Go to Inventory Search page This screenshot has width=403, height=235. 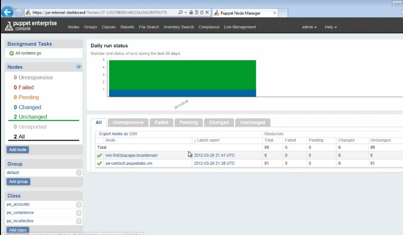click(179, 27)
